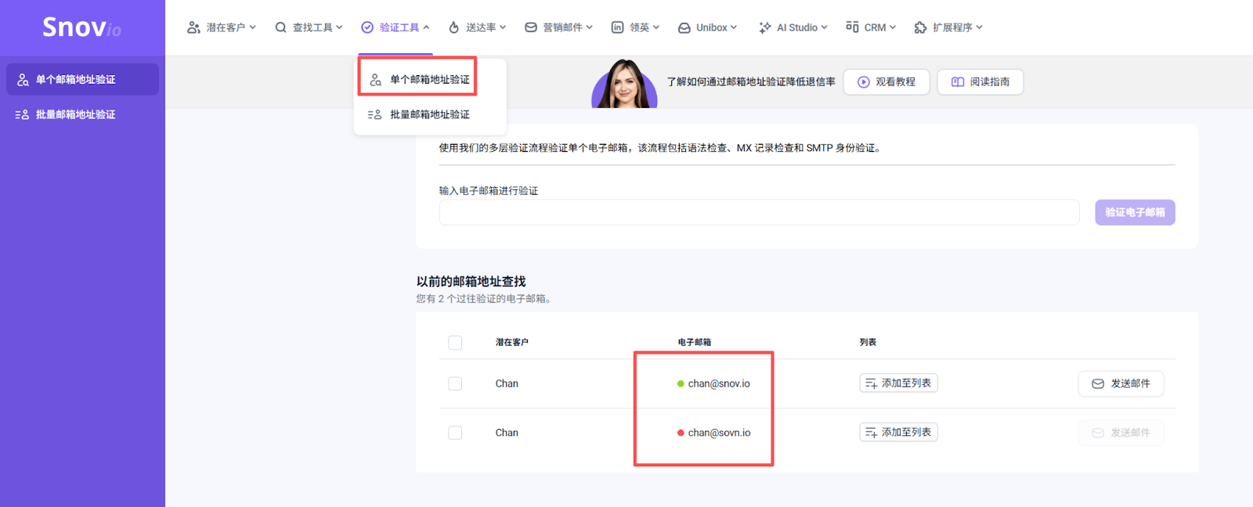Image resolution: width=1253 pixels, height=507 pixels.
Task: Expand the 潜在客户 dropdown menu
Action: 222,27
